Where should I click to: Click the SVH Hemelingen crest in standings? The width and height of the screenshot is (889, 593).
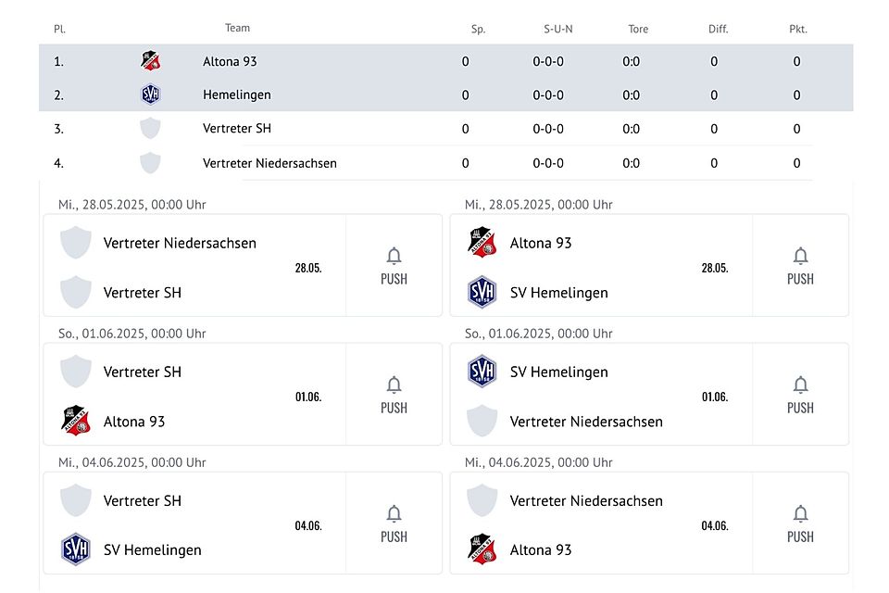tap(150, 95)
